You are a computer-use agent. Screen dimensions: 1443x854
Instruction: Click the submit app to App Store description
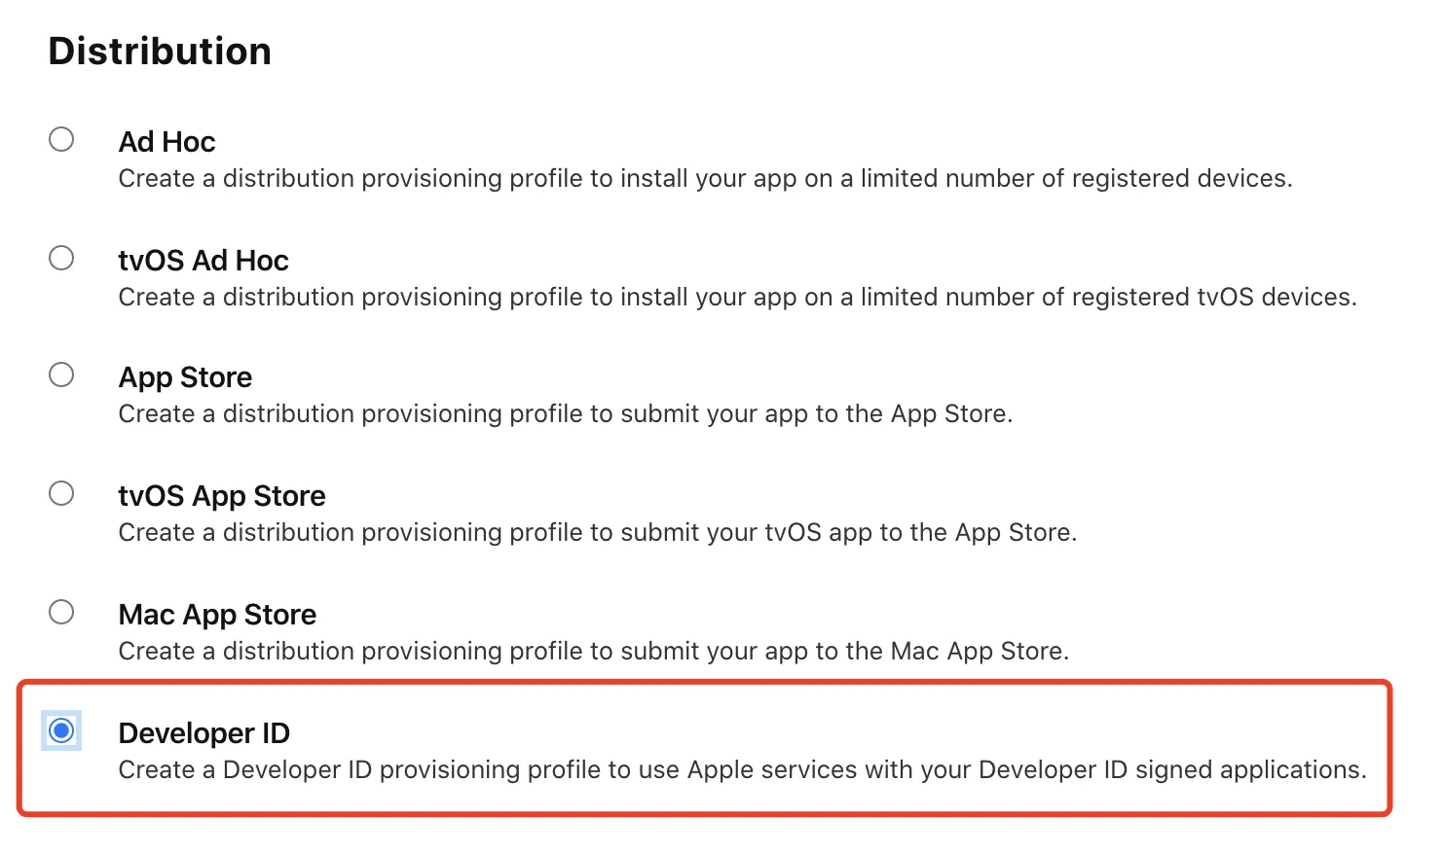point(566,414)
